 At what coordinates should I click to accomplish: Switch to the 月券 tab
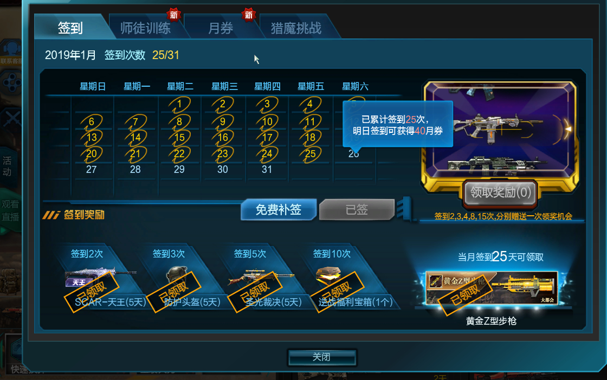point(220,28)
